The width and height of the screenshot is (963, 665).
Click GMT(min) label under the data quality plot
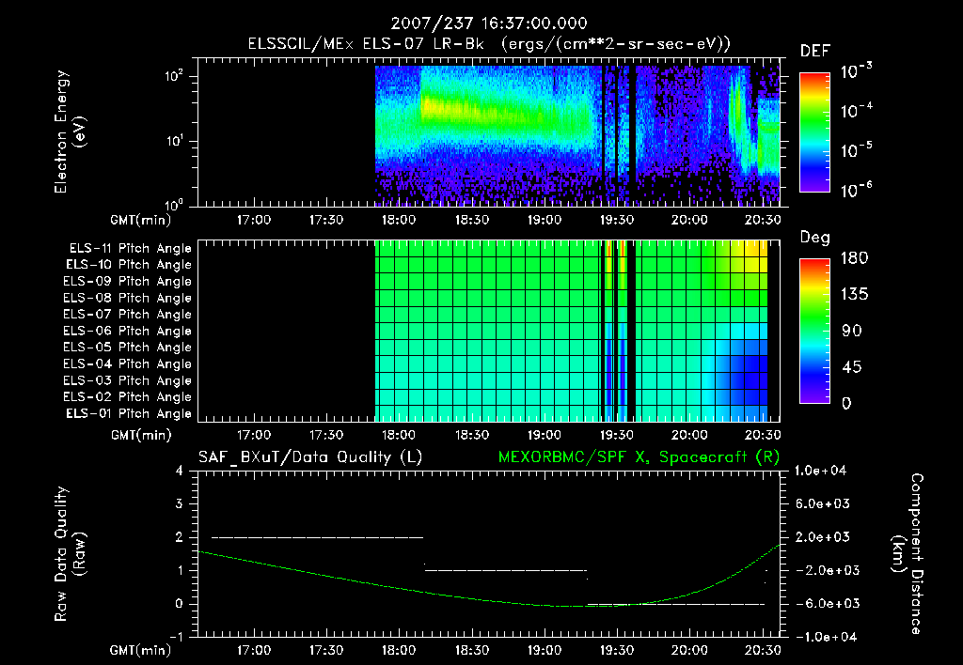coord(141,650)
